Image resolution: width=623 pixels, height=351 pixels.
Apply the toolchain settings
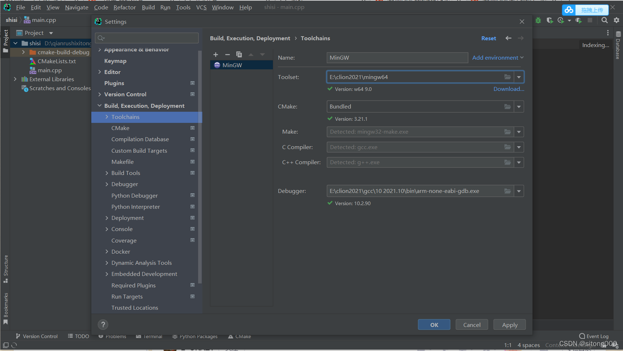[509, 325]
